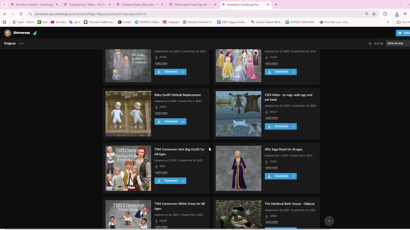This screenshot has height=230, width=410.
Task: Open the browser downloads icon
Action: (x=397, y=14)
